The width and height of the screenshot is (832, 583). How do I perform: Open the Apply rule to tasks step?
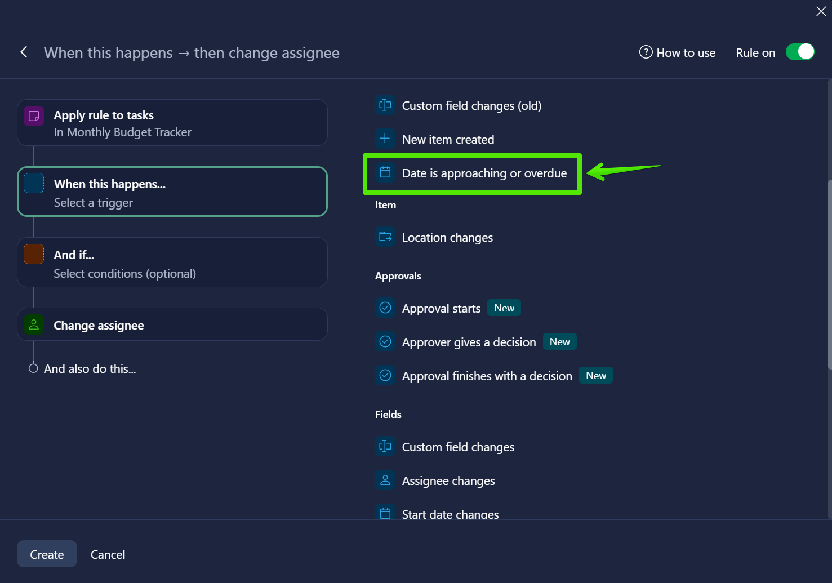172,123
